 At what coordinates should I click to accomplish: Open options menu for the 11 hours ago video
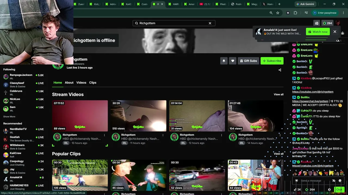(x=163, y=135)
